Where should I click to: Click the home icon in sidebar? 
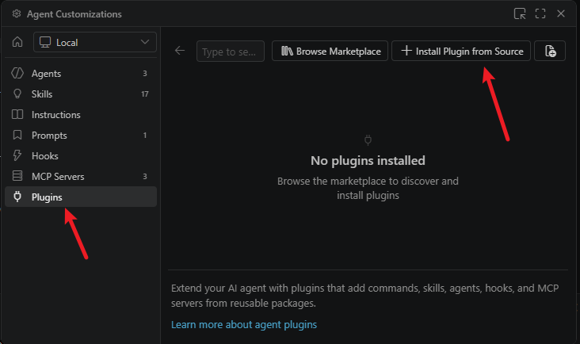(x=17, y=42)
